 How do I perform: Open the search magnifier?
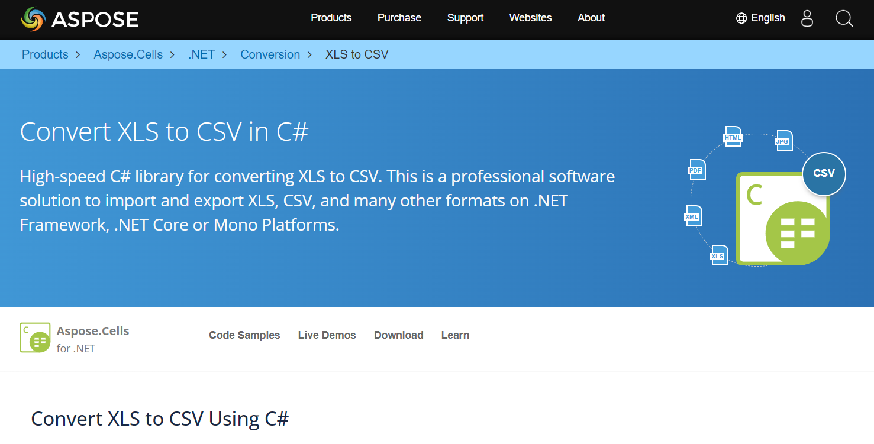pos(844,18)
